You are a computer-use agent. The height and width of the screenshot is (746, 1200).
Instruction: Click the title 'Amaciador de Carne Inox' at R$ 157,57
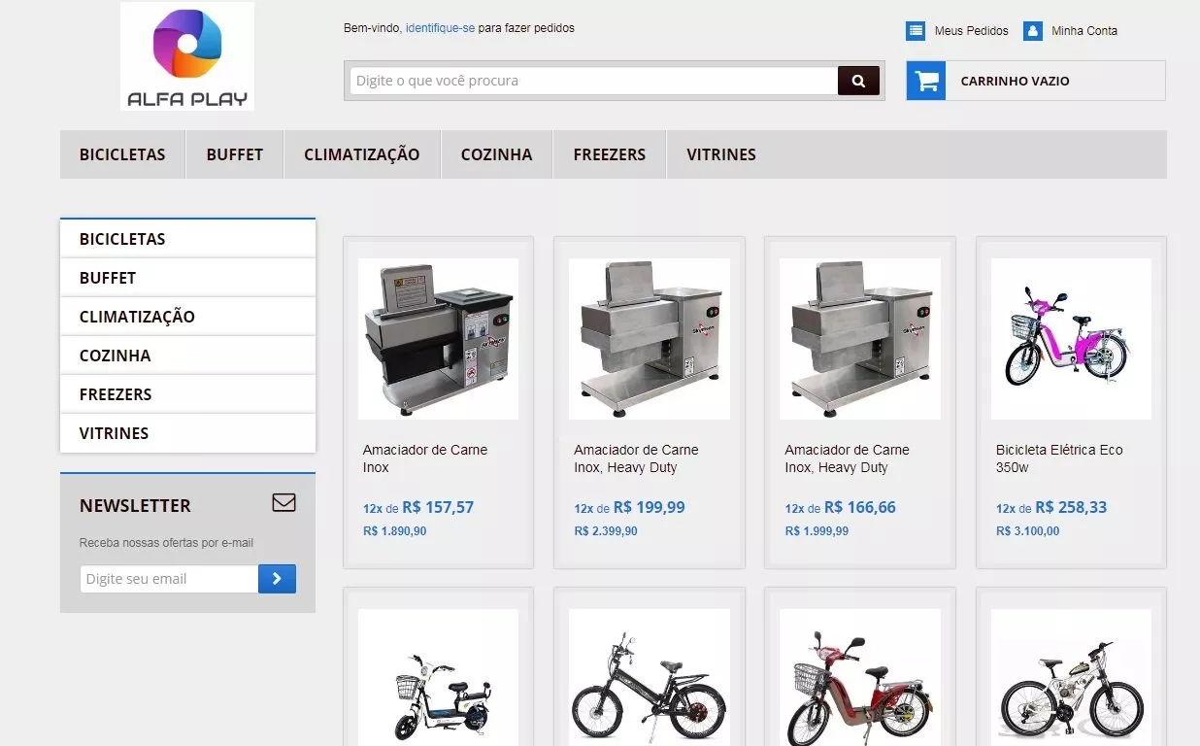point(425,458)
